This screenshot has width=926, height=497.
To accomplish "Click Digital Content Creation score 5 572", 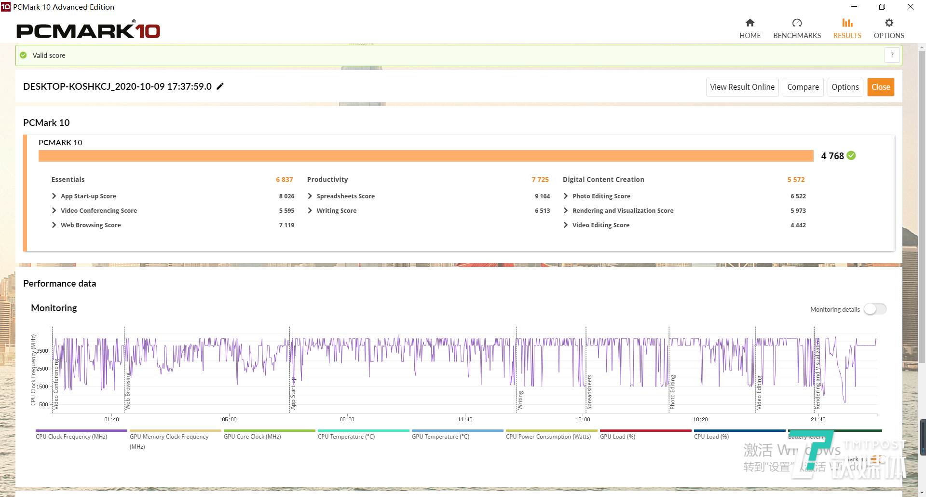I will pos(796,179).
